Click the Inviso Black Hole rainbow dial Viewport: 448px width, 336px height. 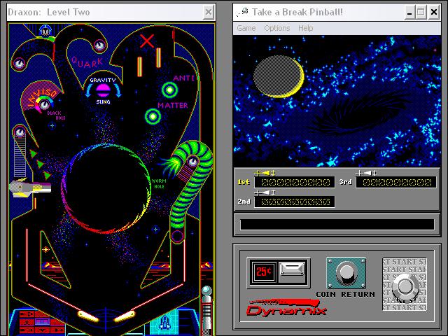[x=43, y=104]
